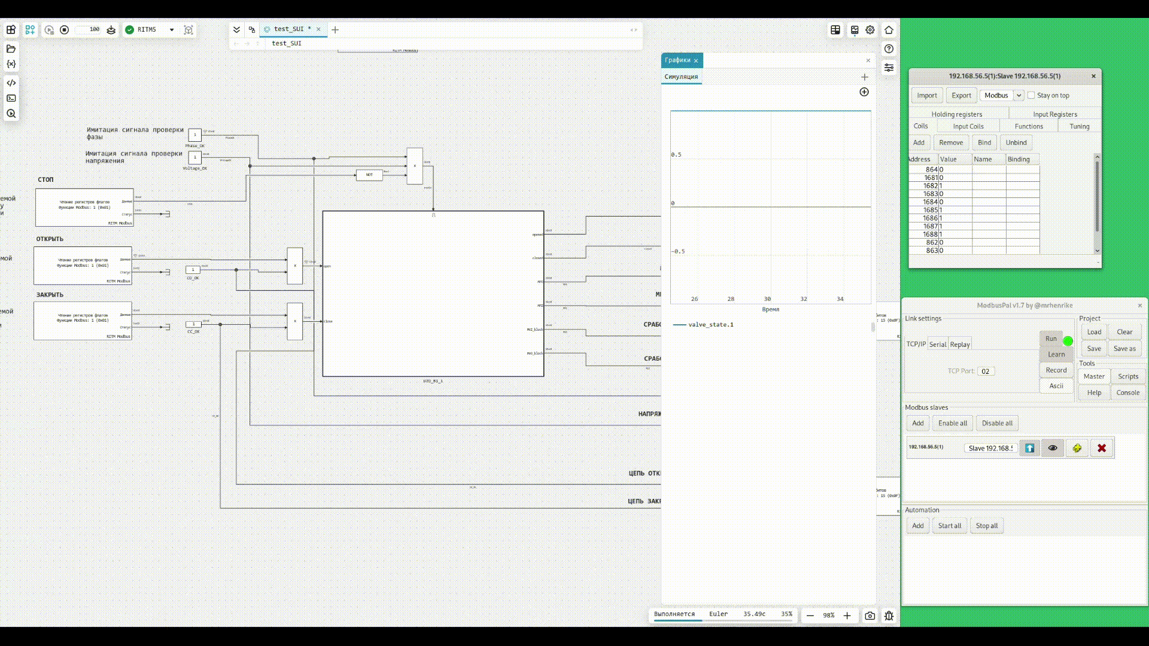
Task: Open the code editor </> icon
Action: [x=11, y=83]
